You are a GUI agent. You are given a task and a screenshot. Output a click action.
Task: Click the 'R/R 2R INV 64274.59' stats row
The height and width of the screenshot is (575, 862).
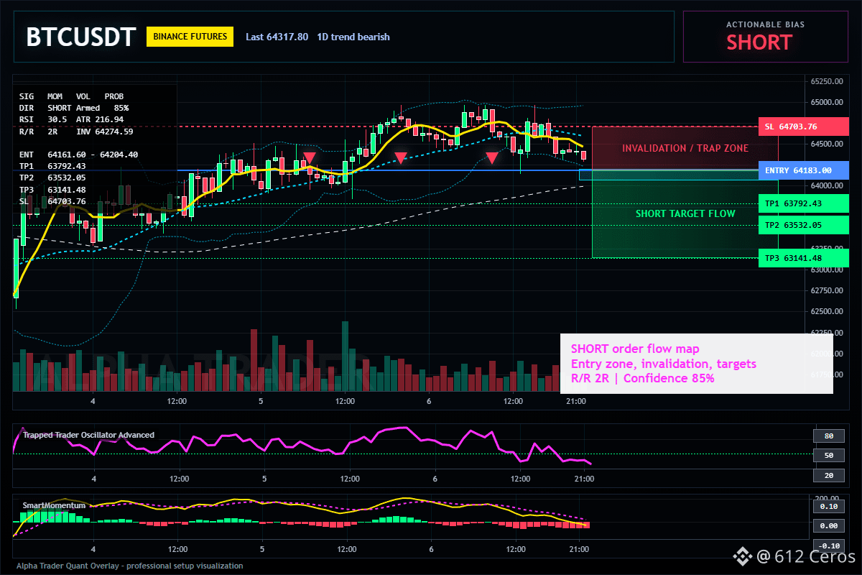[76, 132]
